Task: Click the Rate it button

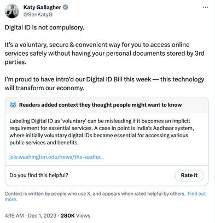Action: click(x=189, y=175)
